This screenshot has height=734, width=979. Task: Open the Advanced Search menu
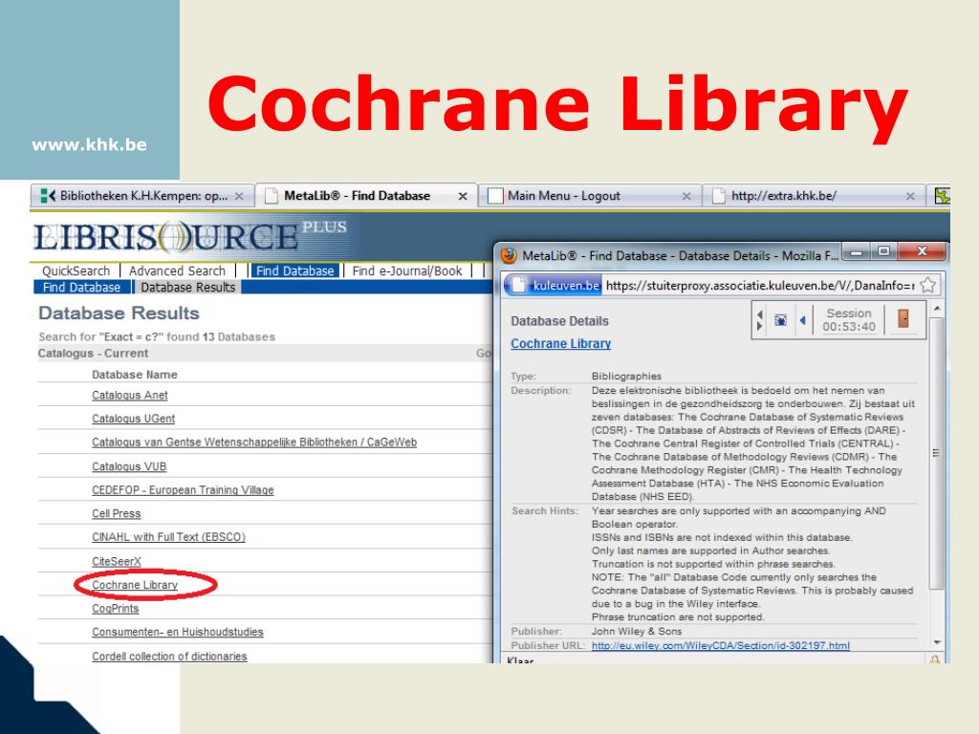[x=177, y=270]
